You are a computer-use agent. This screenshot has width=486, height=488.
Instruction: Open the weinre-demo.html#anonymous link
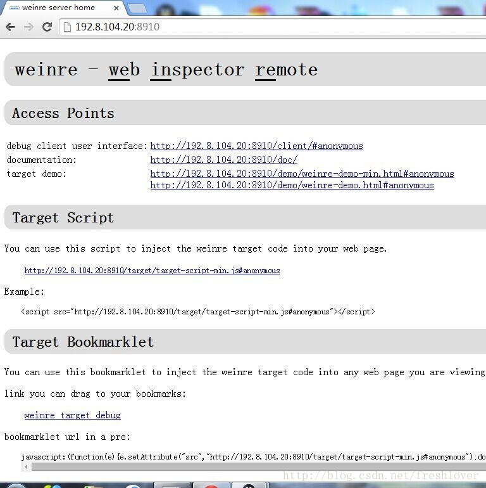pos(292,185)
